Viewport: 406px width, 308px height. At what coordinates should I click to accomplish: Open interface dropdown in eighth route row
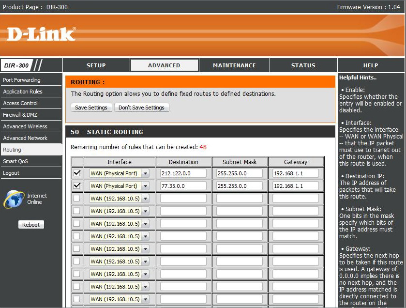coord(119,262)
